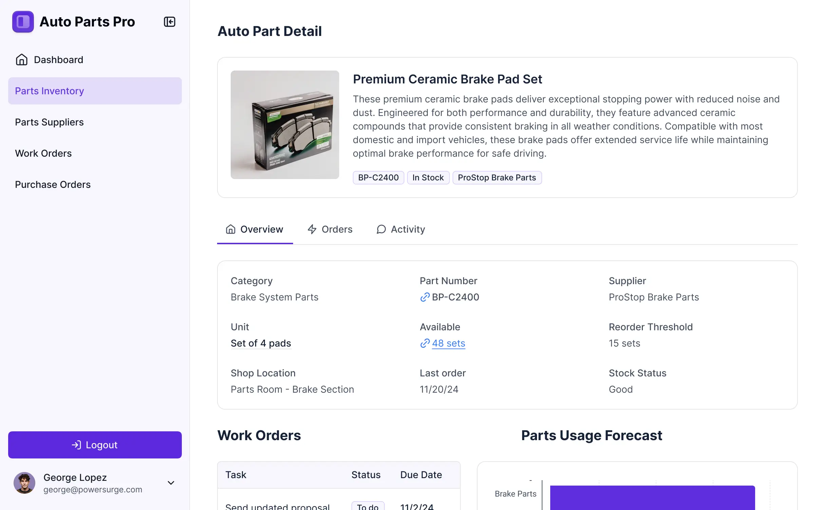
Task: Click the Orders lightning bolt icon
Action: (312, 229)
